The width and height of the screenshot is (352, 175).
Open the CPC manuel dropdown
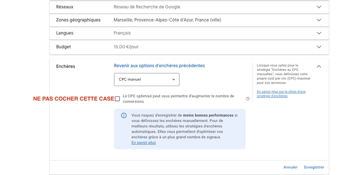pyautogui.click(x=146, y=80)
